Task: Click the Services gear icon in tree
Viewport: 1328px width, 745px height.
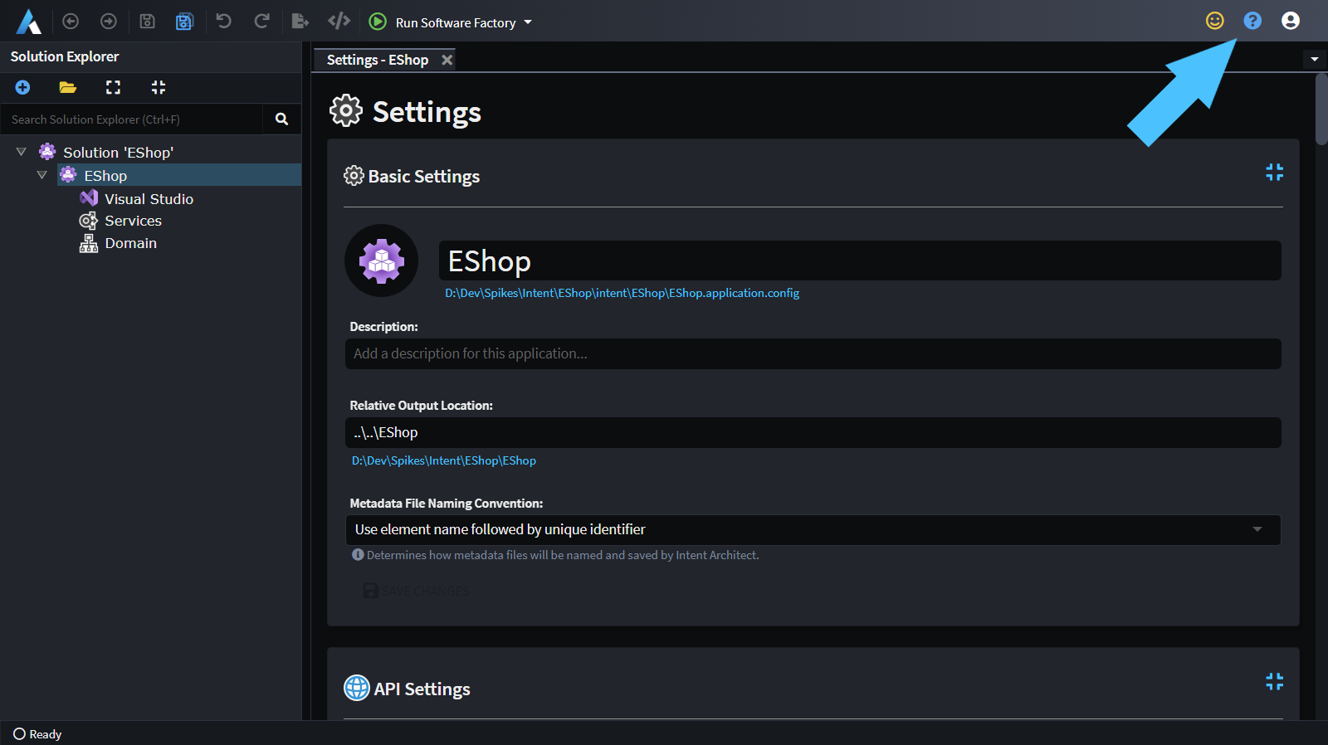Action: [x=88, y=221]
